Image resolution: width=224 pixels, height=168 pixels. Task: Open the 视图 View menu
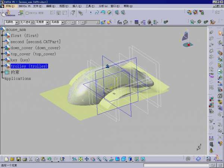coord(64,6)
